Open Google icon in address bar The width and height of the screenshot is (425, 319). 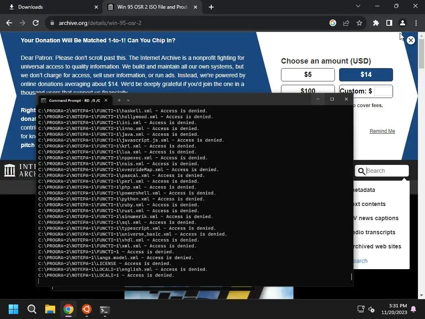click(333, 23)
